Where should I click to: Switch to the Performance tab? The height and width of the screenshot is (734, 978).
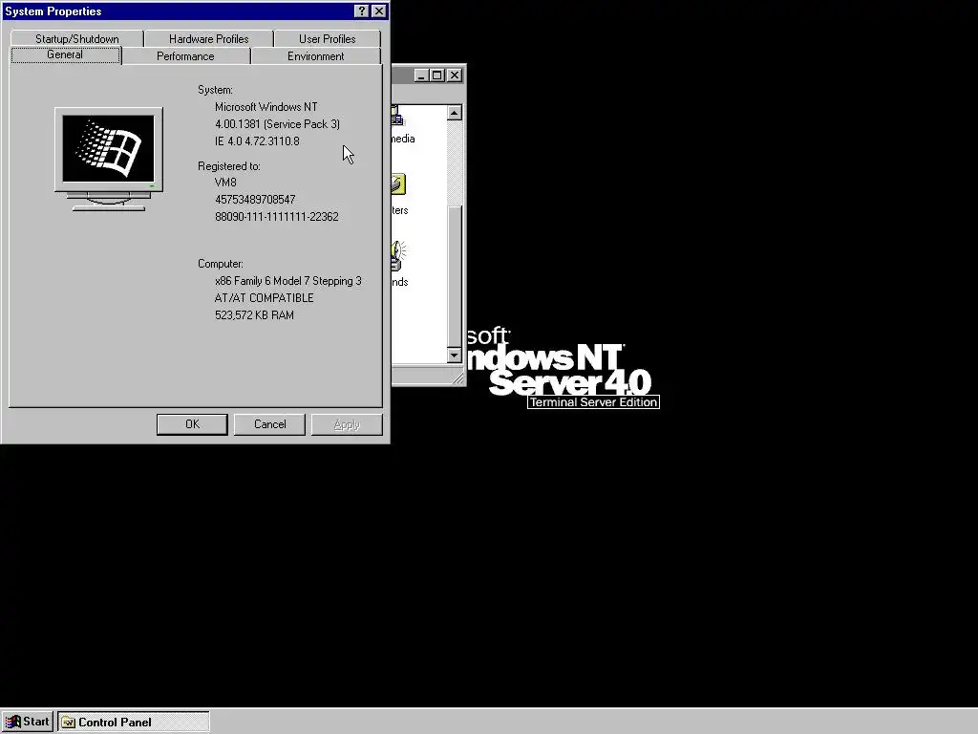coord(185,56)
